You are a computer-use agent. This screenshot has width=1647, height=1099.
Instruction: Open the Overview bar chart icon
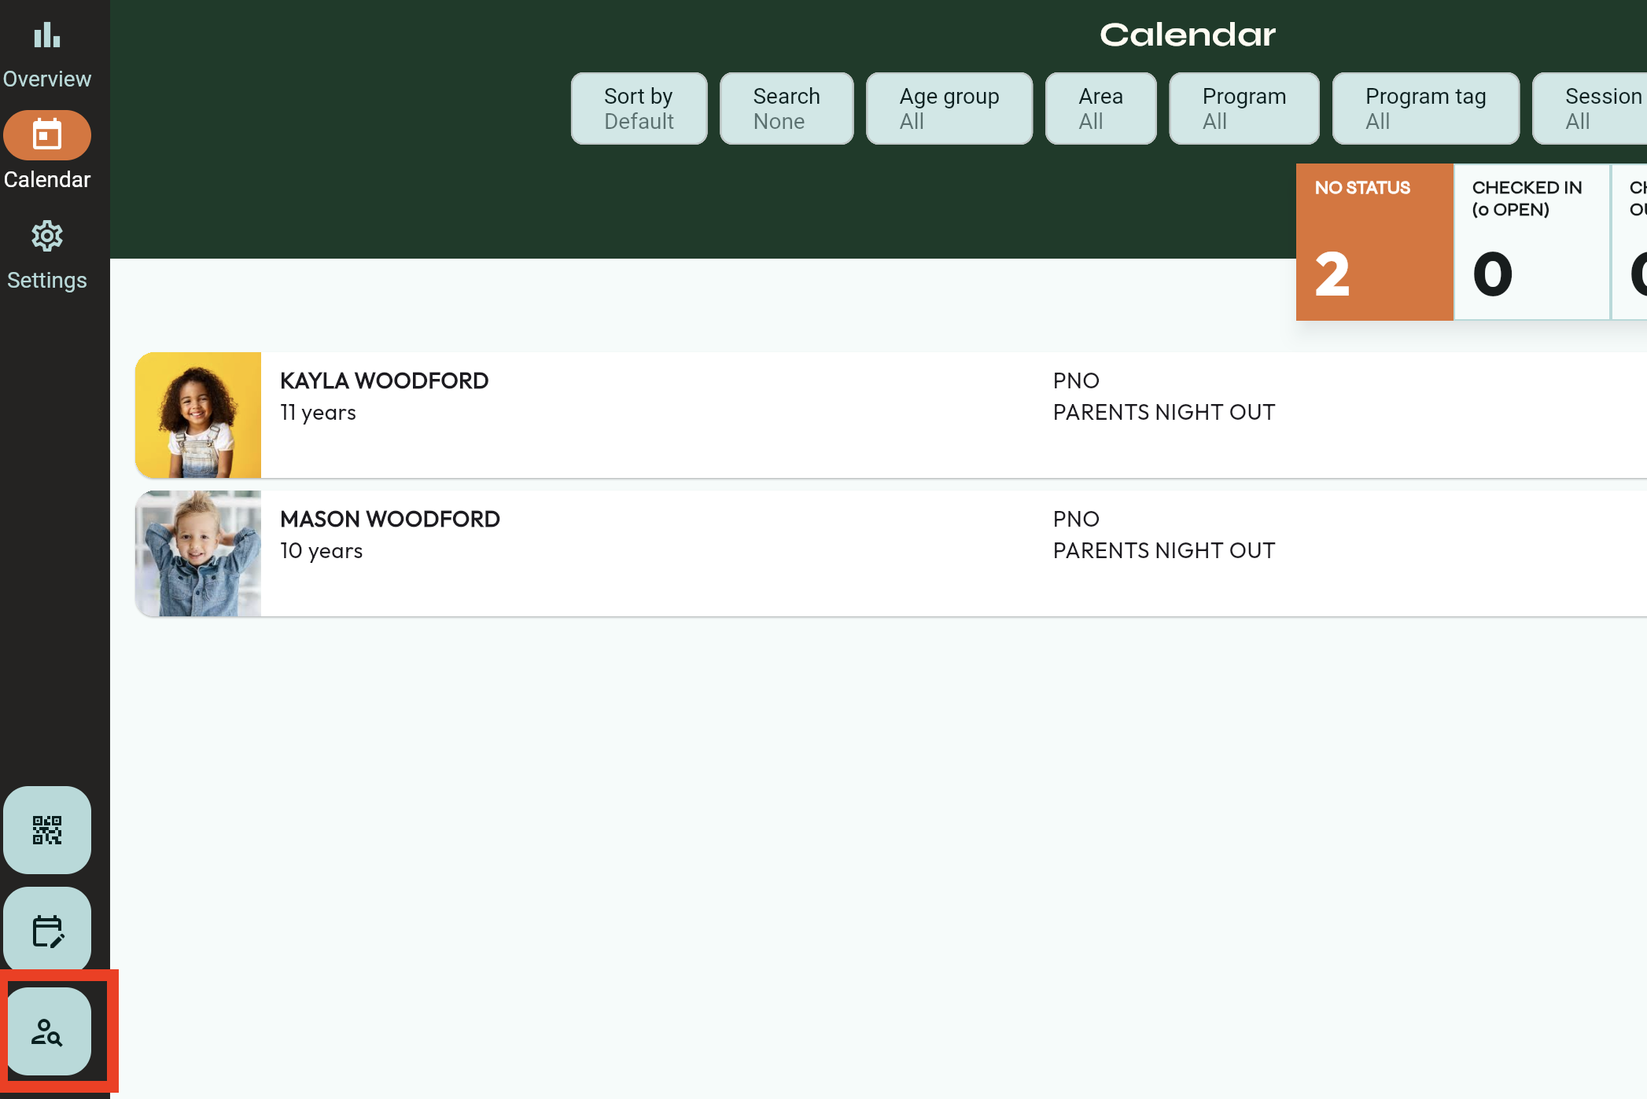coord(47,35)
